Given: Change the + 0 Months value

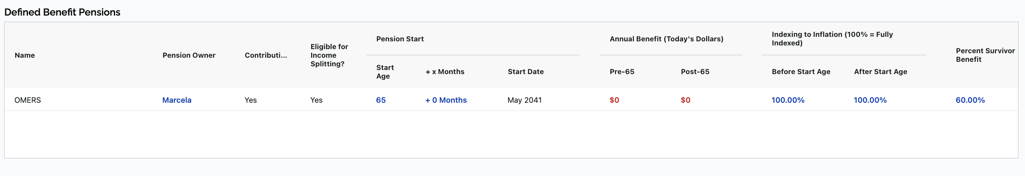Looking at the screenshot, I should click(446, 100).
